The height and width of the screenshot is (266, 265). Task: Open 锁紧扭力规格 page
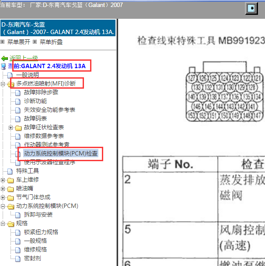(x=41, y=232)
